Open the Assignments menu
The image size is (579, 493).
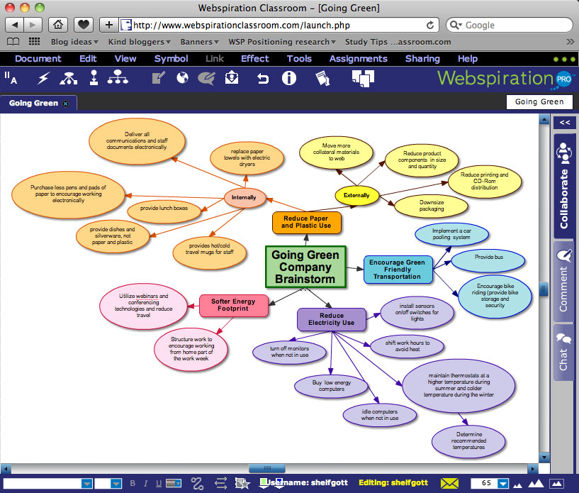(x=358, y=59)
